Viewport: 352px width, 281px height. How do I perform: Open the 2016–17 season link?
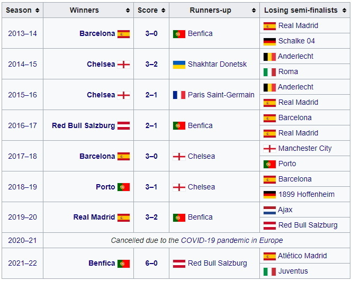pos(22,126)
